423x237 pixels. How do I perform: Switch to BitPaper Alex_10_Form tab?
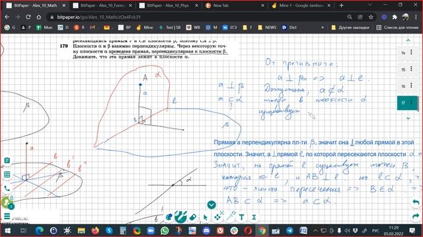102,5
